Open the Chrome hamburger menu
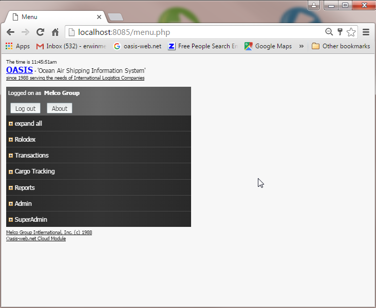The width and height of the screenshot is (376, 308). (x=366, y=32)
